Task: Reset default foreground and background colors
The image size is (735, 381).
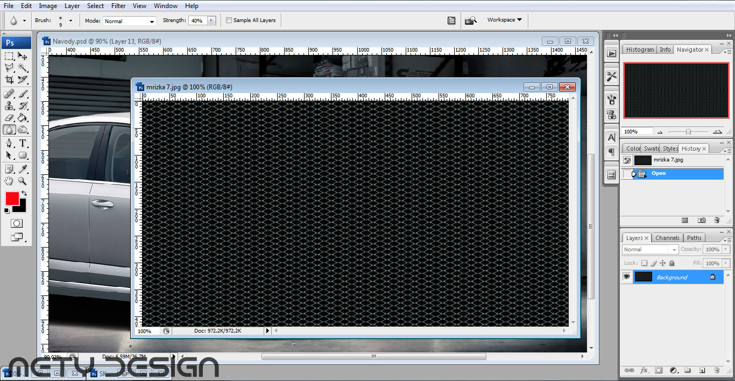Action: pyautogui.click(x=7, y=211)
